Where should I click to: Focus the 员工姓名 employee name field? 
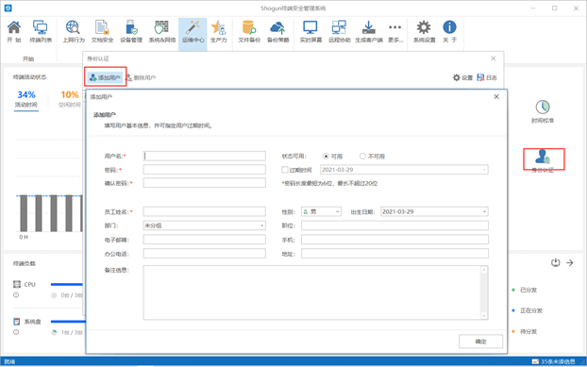[205, 211]
